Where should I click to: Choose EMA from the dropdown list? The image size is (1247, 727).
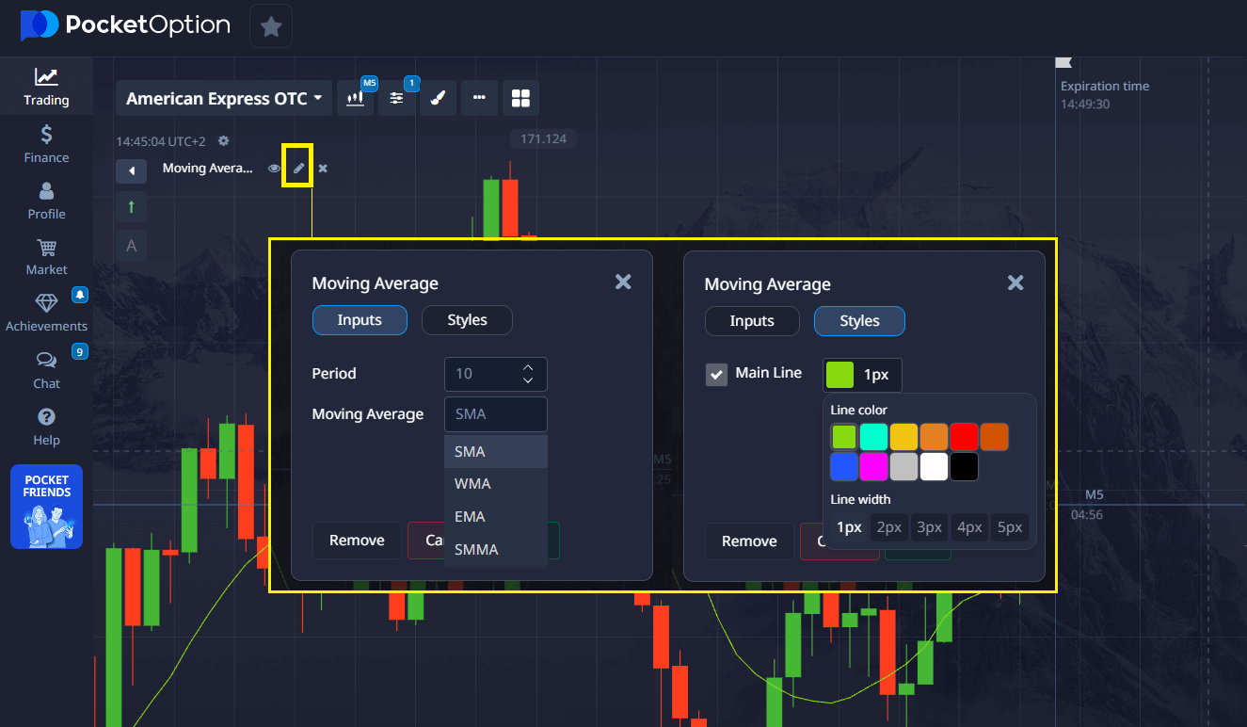tap(470, 517)
